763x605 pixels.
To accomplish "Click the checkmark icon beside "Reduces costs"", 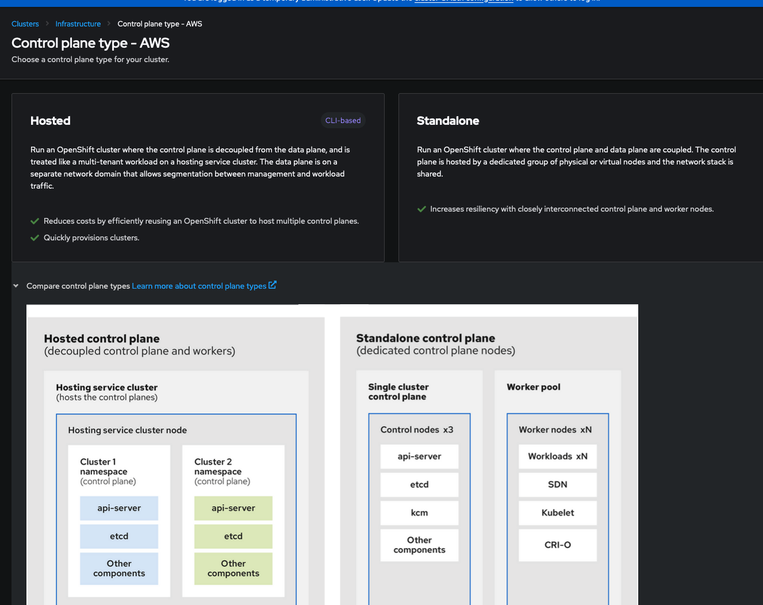I will coord(35,221).
